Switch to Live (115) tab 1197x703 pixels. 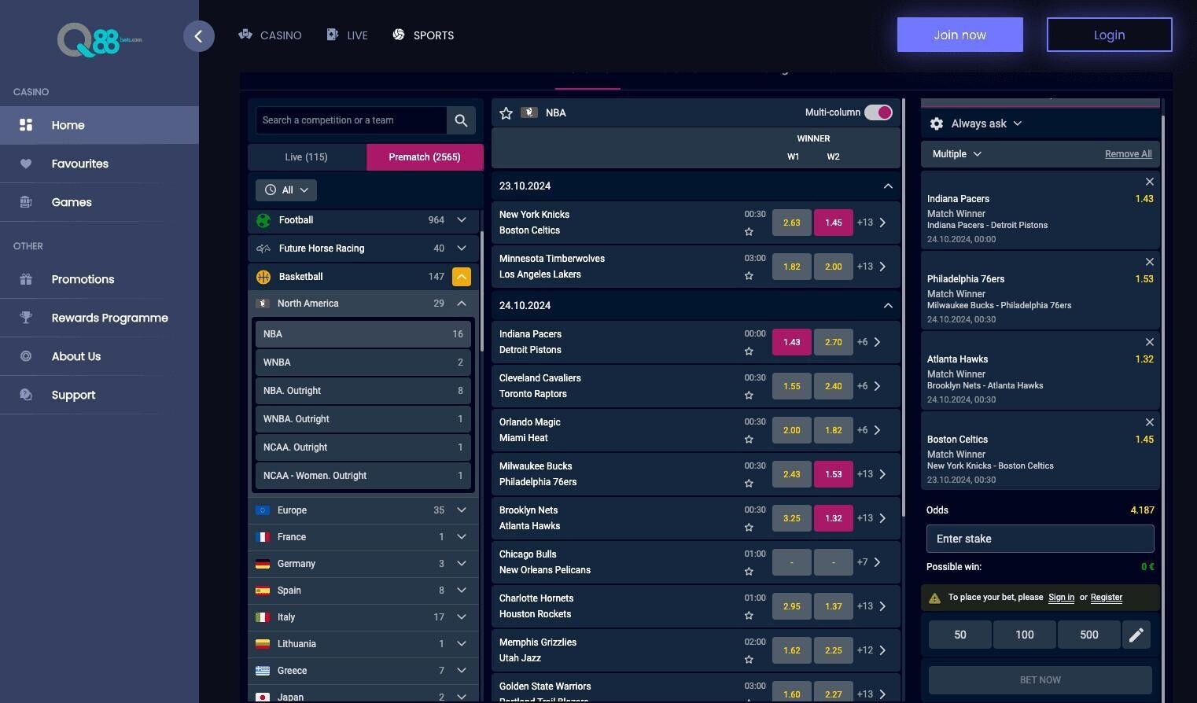pyautogui.click(x=307, y=157)
